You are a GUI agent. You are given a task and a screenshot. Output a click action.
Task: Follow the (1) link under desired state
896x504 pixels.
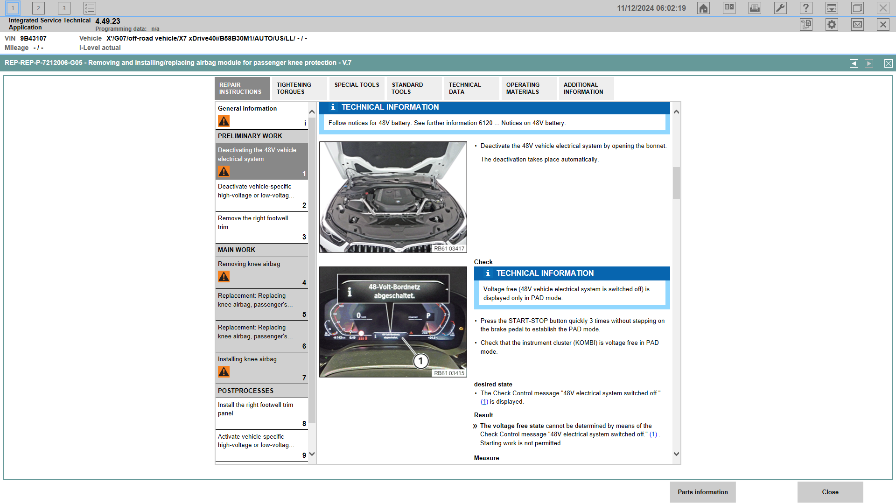point(485,401)
